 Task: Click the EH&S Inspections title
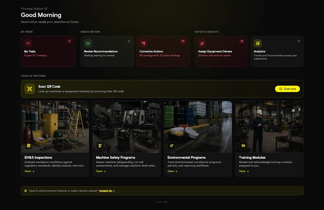pyautogui.click(x=38, y=157)
